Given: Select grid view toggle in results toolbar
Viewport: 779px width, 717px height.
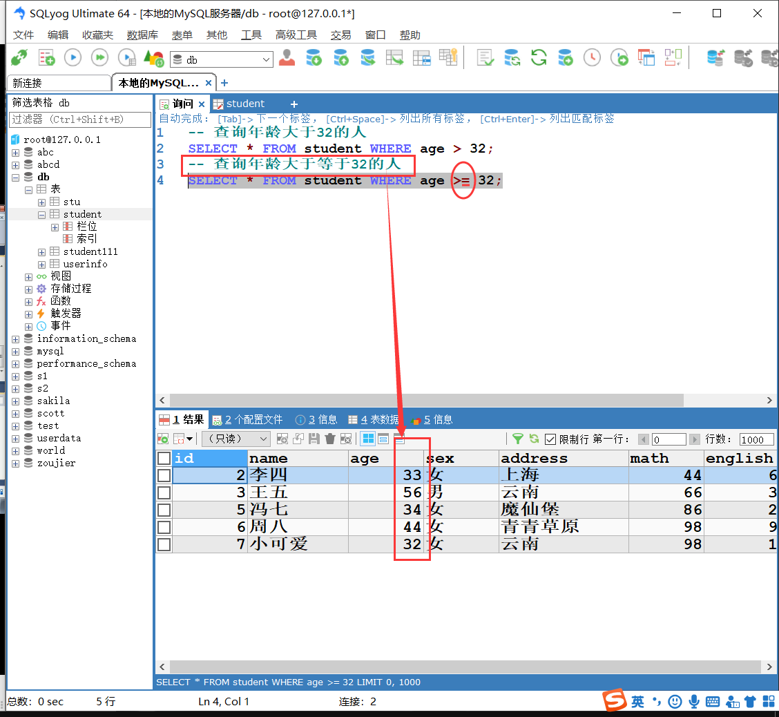Looking at the screenshot, I should 367,439.
